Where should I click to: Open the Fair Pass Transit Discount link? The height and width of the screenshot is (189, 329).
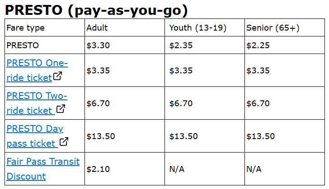coord(43,162)
